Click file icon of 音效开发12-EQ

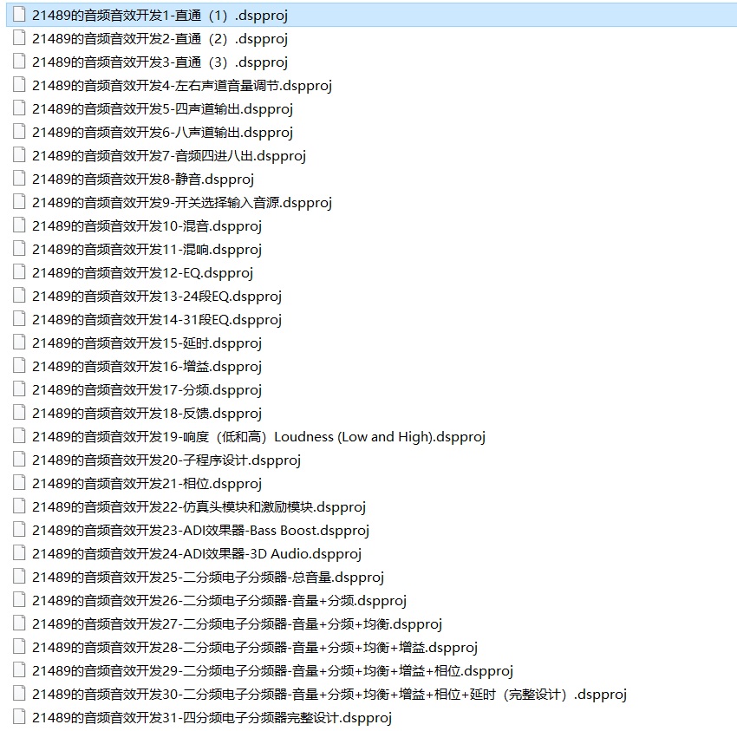[19, 272]
